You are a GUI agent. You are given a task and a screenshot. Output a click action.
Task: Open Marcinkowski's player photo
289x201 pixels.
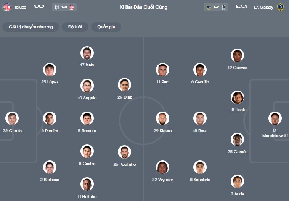[x=275, y=118]
